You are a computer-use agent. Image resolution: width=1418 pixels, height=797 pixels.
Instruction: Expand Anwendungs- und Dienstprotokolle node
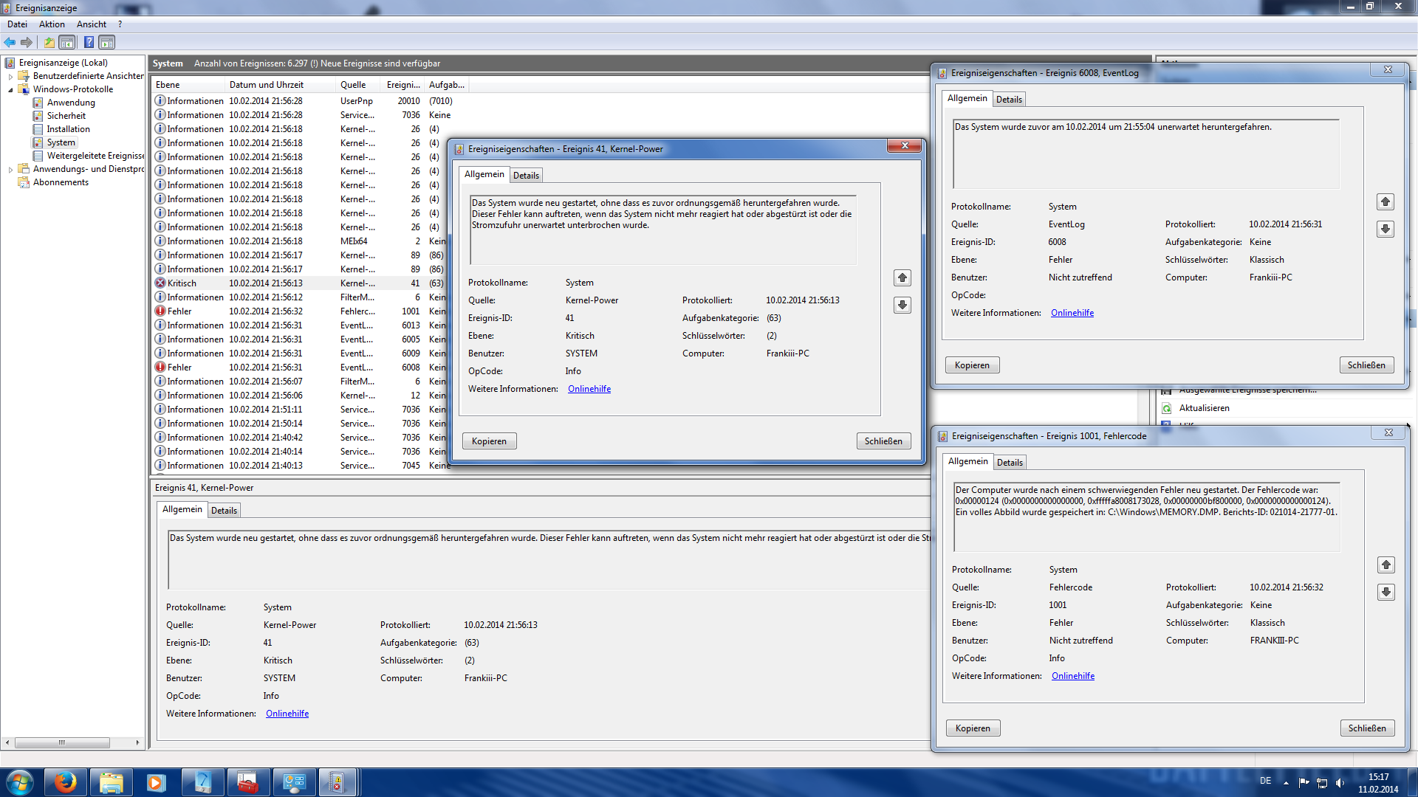coord(10,169)
